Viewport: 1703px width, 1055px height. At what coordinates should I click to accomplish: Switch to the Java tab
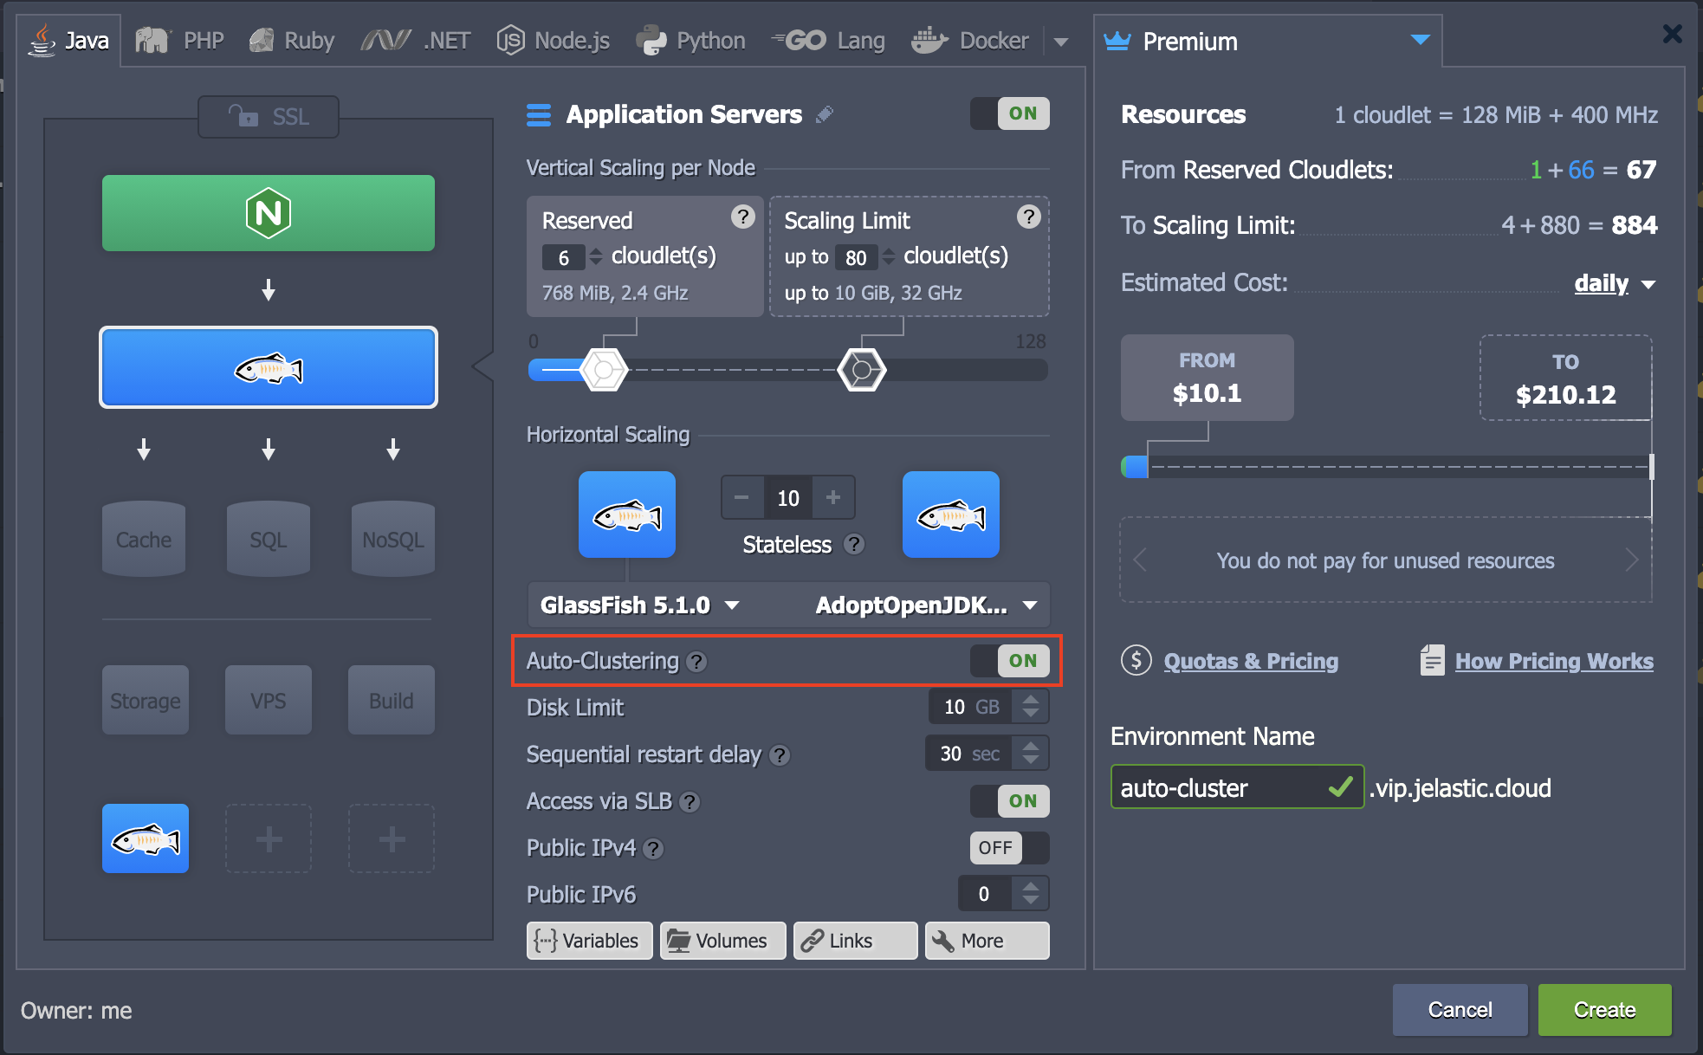click(69, 41)
